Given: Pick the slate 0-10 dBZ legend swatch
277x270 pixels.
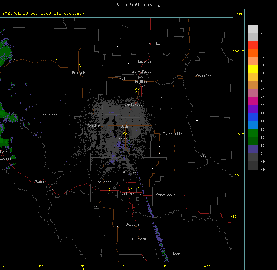Looking at the screenshot, I should (x=253, y=149).
